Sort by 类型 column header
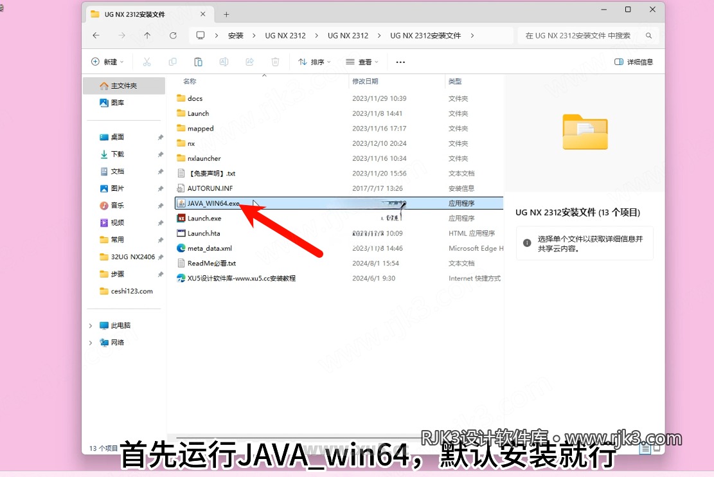The width and height of the screenshot is (714, 477). 455,81
